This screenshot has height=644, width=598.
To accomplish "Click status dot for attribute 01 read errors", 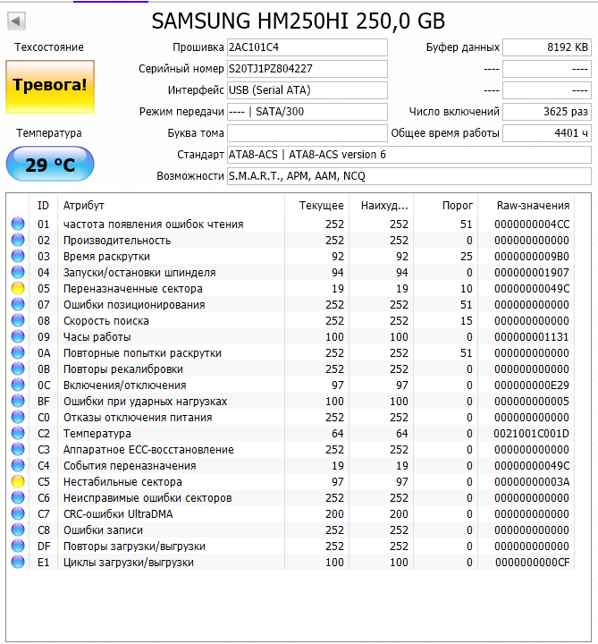I will coord(18,224).
